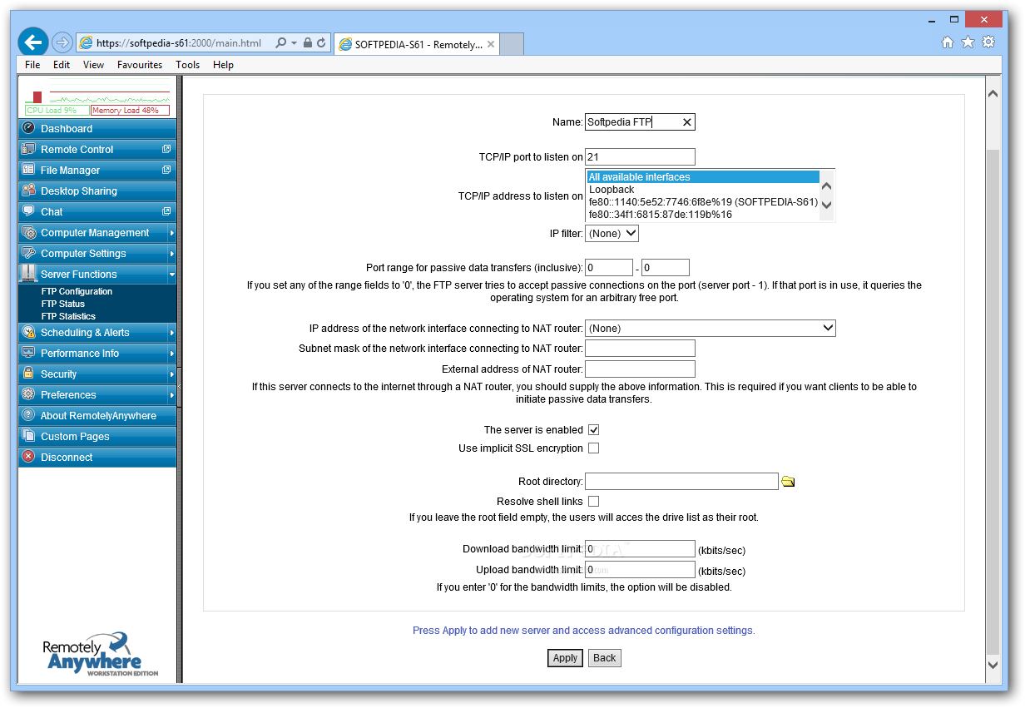Click the browser Favorites star icon
Viewport: 1025px width, 708px height.
click(968, 42)
